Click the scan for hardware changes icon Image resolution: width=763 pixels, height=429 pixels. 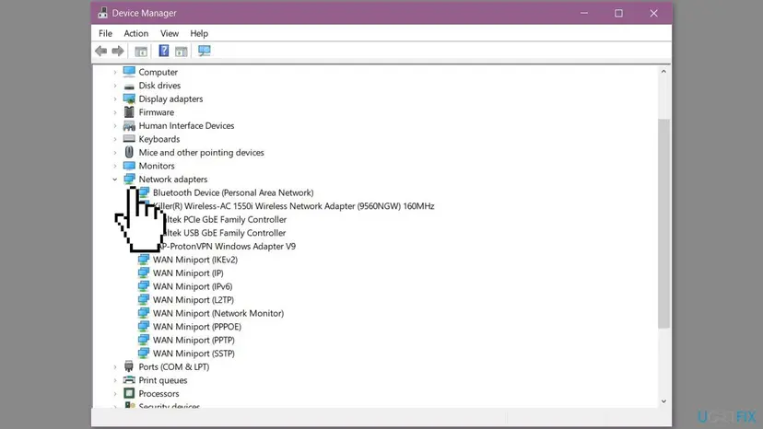pos(205,51)
